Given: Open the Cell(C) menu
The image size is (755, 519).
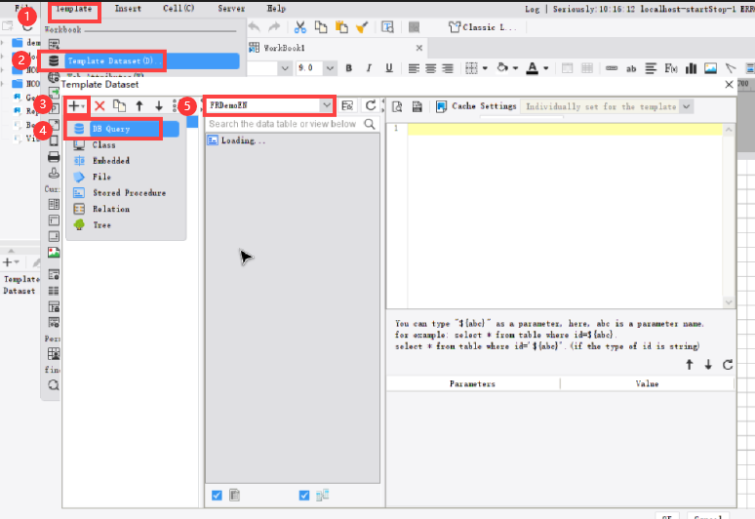Looking at the screenshot, I should [x=179, y=9].
